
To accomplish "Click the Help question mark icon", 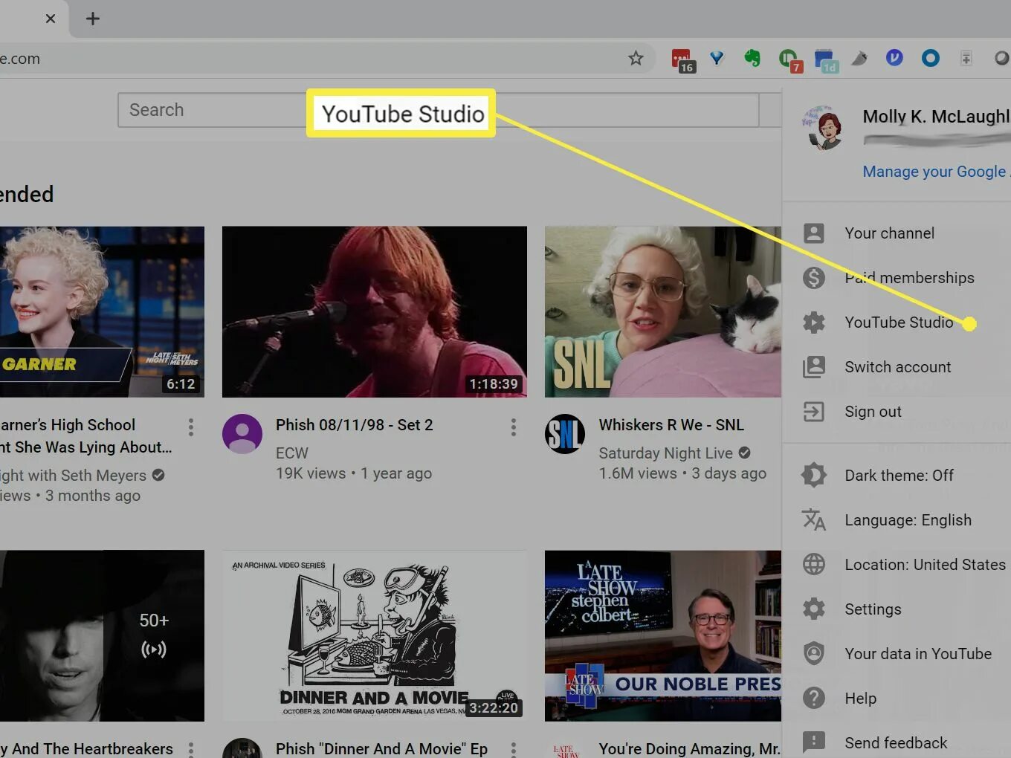I will coord(814,699).
